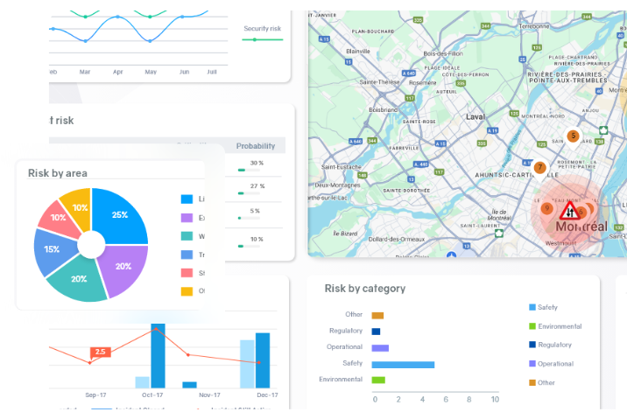This screenshot has height=419, width=627.
Task: Toggle Operational series in category legend
Action: point(555,363)
